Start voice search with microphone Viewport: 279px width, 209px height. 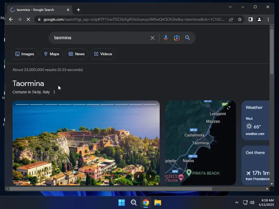point(166,38)
